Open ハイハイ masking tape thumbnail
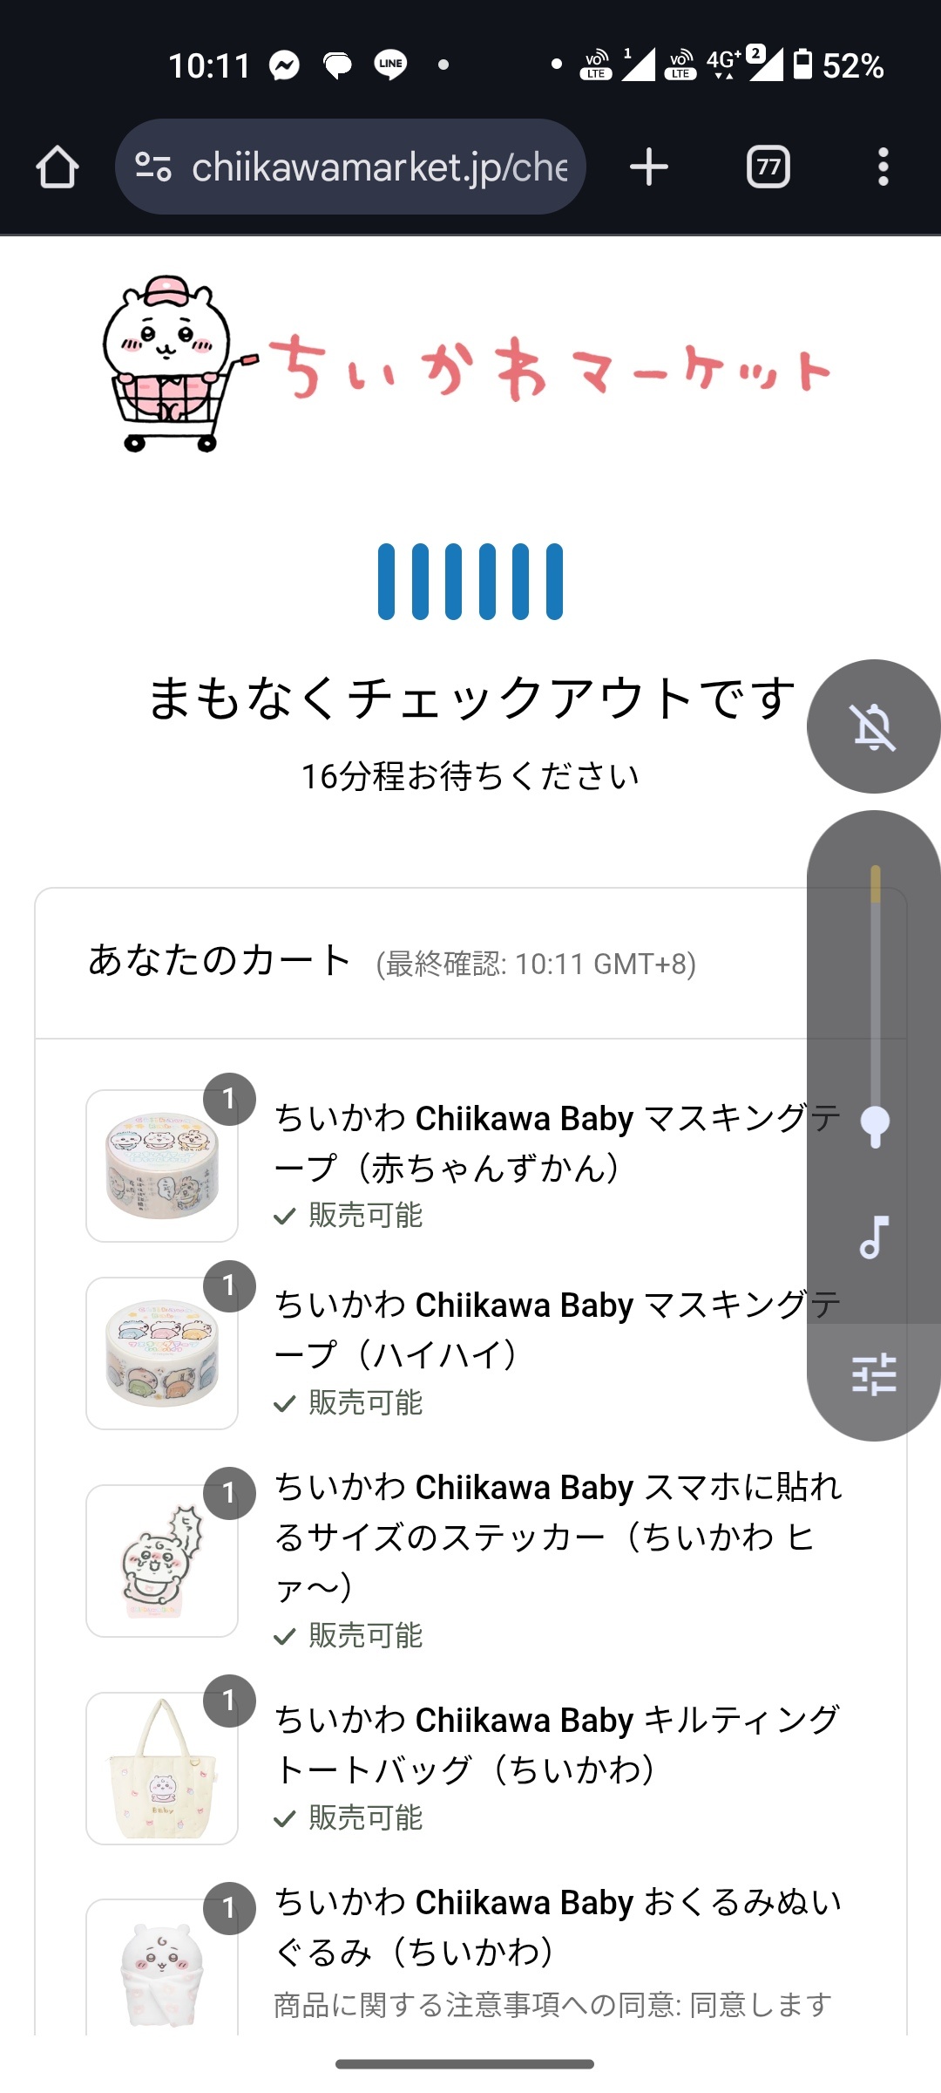 point(162,1353)
